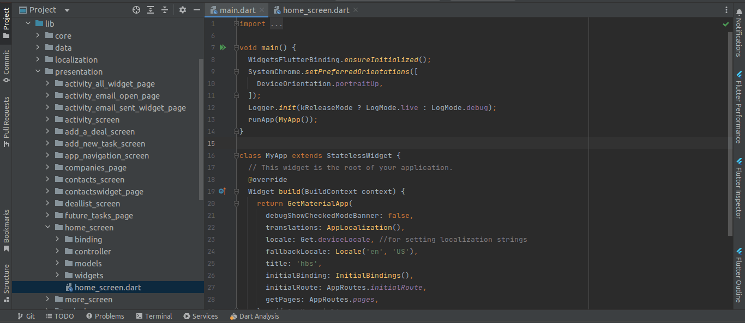Run main() using the green gutter arrow

223,48
